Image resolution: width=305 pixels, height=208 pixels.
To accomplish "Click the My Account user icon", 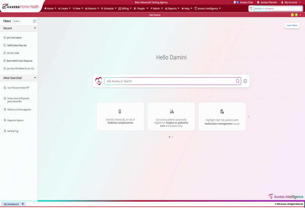I will pos(282,2).
